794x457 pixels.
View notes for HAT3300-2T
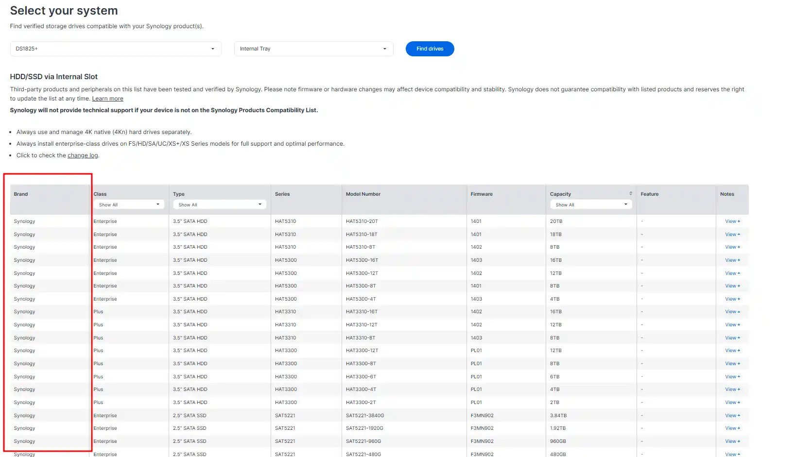coord(732,403)
